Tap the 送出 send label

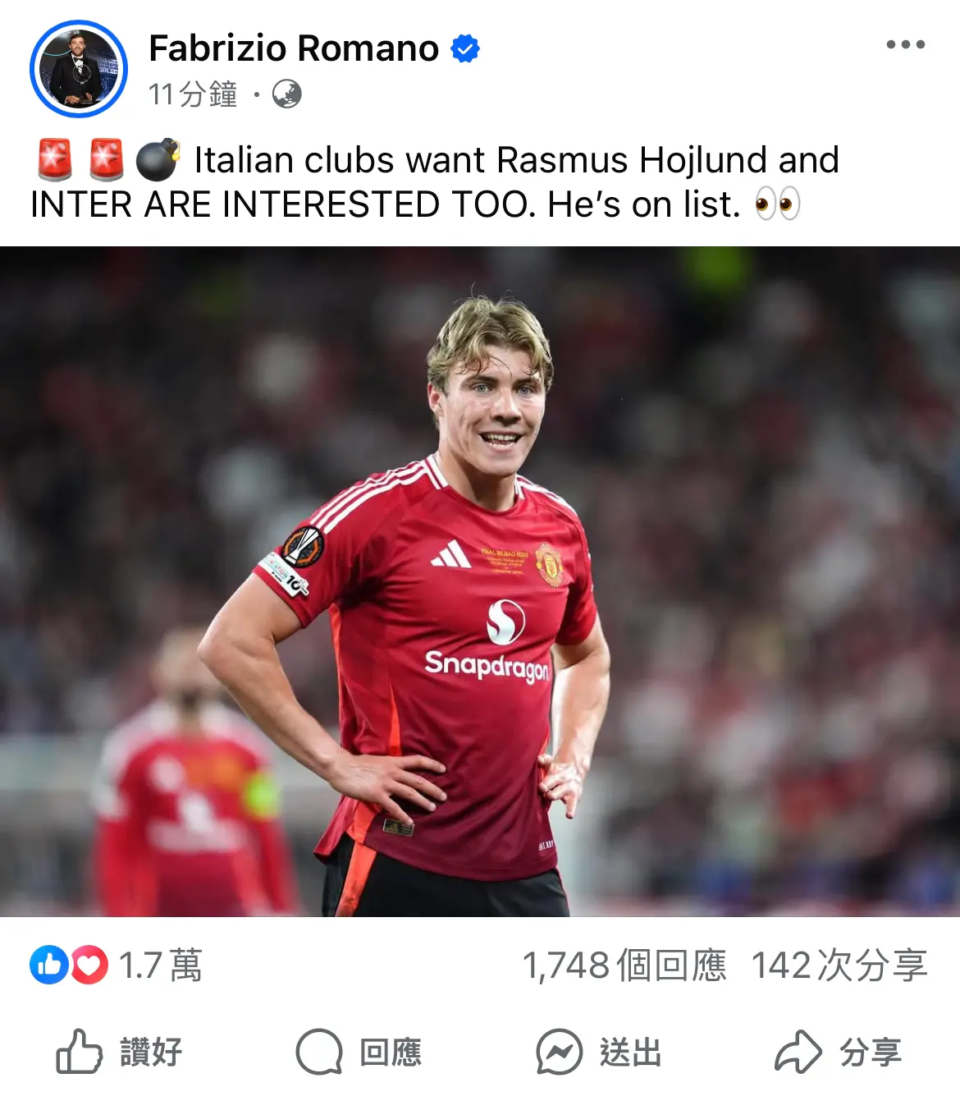[630, 1052]
